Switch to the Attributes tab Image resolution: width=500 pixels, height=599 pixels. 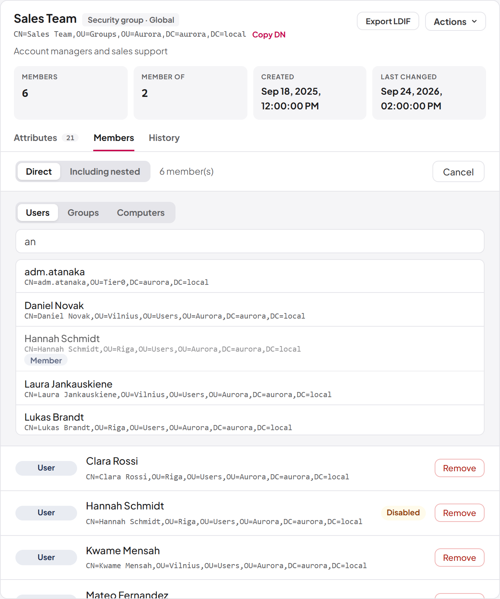[46, 138]
